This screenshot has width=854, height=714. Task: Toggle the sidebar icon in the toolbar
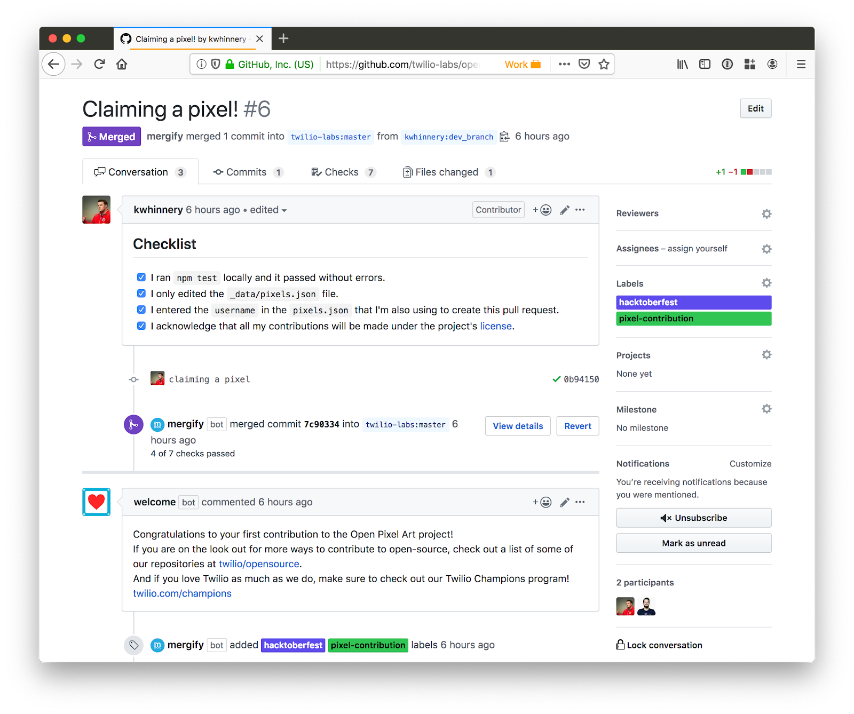pos(705,64)
